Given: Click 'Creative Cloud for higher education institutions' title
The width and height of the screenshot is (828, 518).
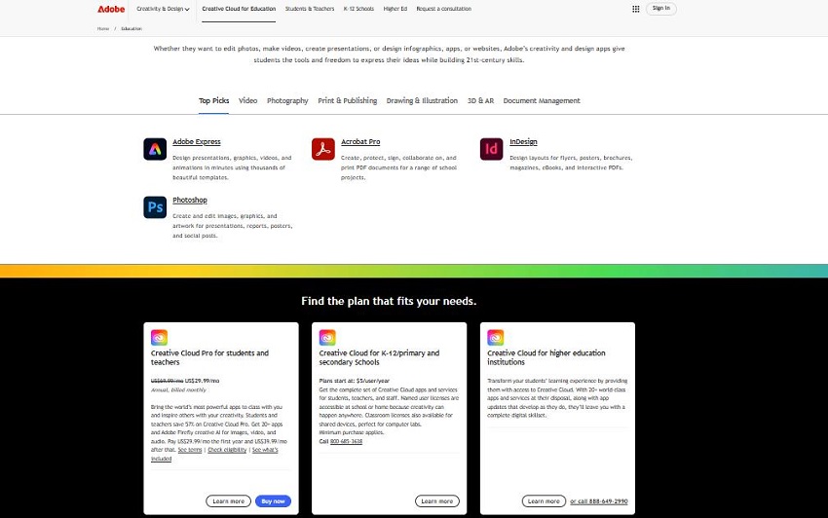Looking at the screenshot, I should (546, 357).
